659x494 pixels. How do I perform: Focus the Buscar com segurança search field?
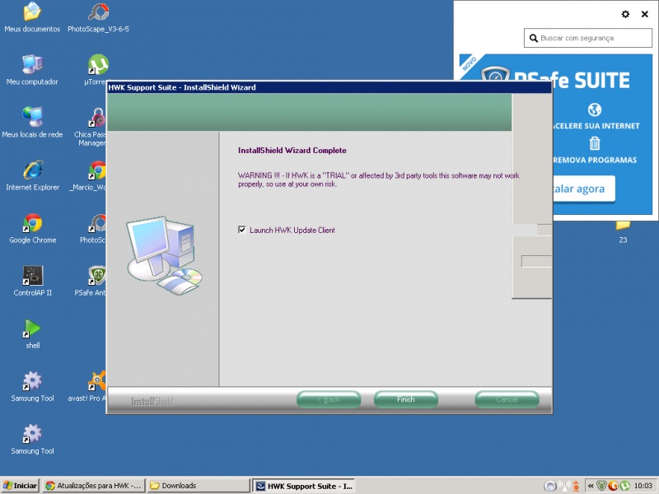click(587, 38)
